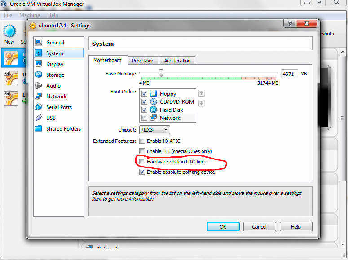Switch to the Processor tab

pyautogui.click(x=142, y=60)
